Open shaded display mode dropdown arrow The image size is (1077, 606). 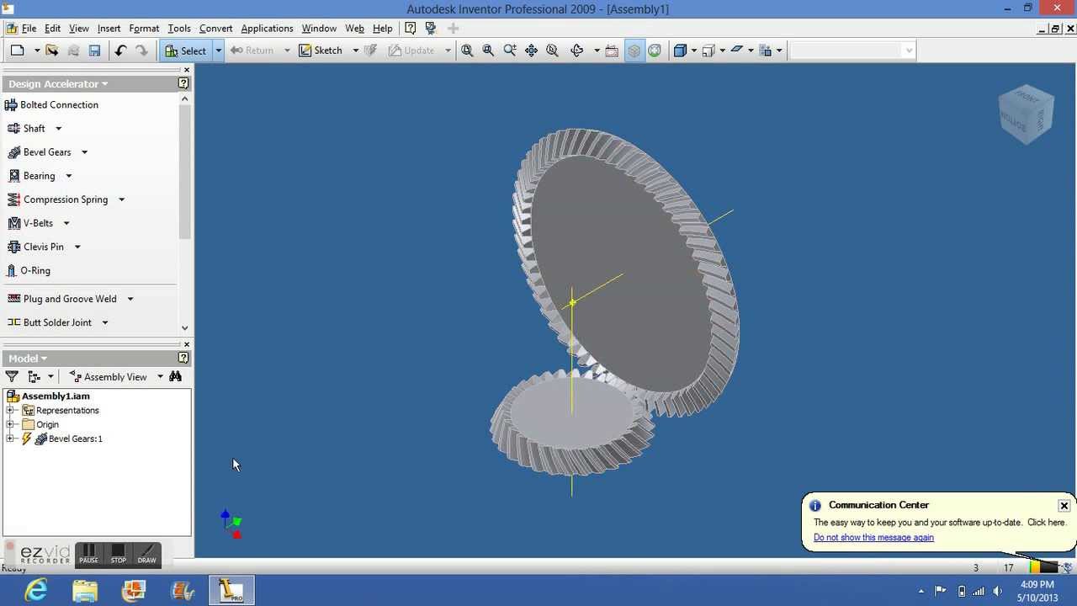[693, 50]
